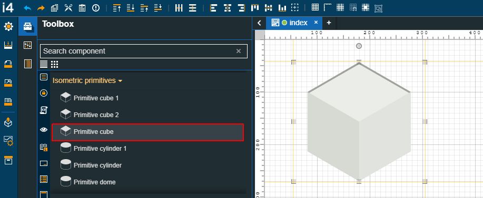The width and height of the screenshot is (483, 198).
Task: Click the toolbox rectangle category icon
Action: 44,163
